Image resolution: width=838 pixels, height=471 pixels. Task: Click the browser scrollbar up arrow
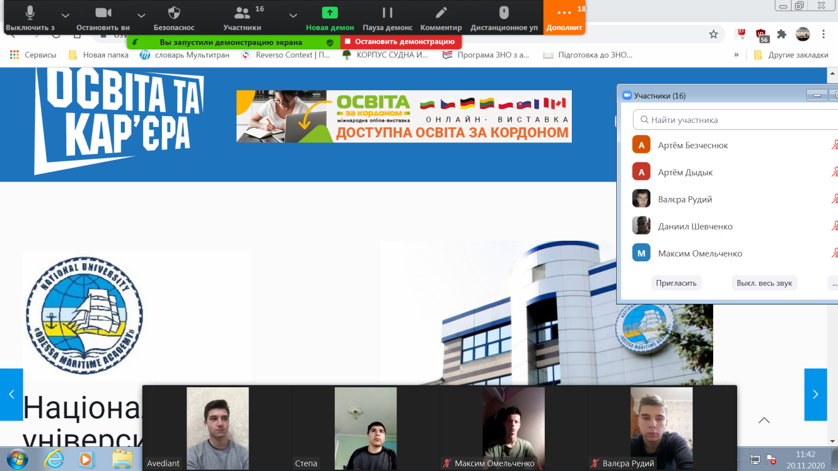point(832,74)
